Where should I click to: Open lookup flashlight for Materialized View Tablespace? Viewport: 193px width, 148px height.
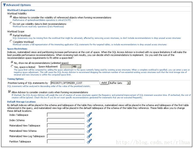point(89,125)
